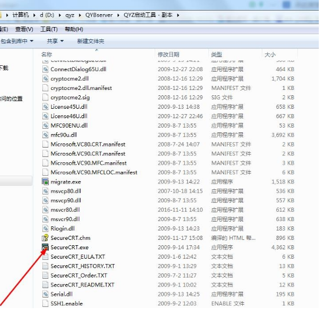Select the SSH1.enable file name

pyautogui.click(x=66, y=303)
